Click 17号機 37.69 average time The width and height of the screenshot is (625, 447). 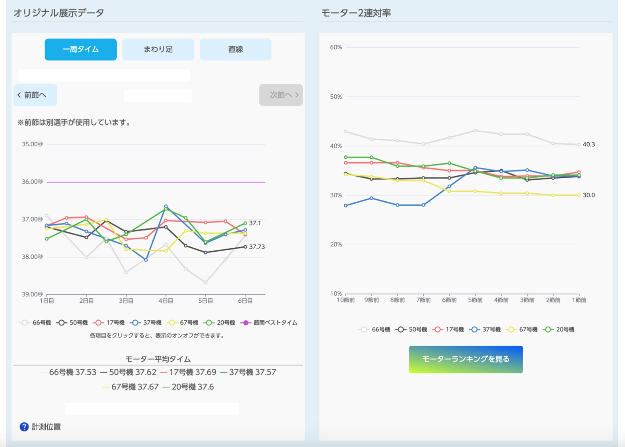(188, 372)
